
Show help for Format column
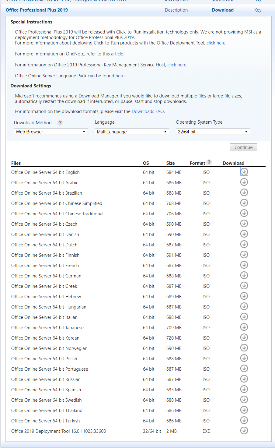pos(209,162)
